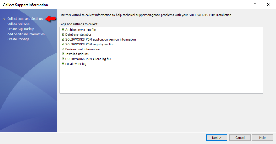Open Help for this wizard
Image resolution: width=276 pixels, height=144 pixels.
coord(263,138)
